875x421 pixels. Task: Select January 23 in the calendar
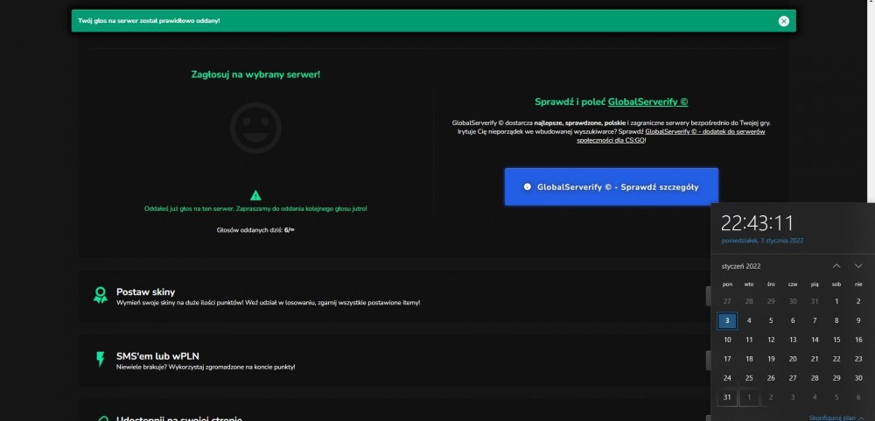point(858,359)
